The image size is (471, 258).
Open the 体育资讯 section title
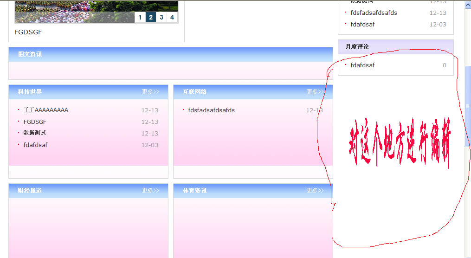pos(194,191)
